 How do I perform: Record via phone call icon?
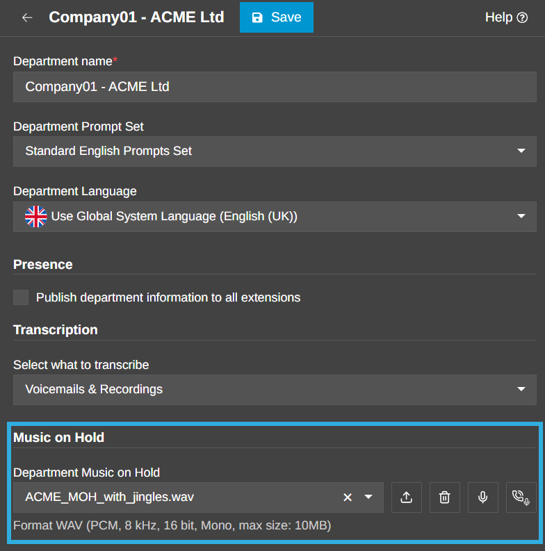521,497
